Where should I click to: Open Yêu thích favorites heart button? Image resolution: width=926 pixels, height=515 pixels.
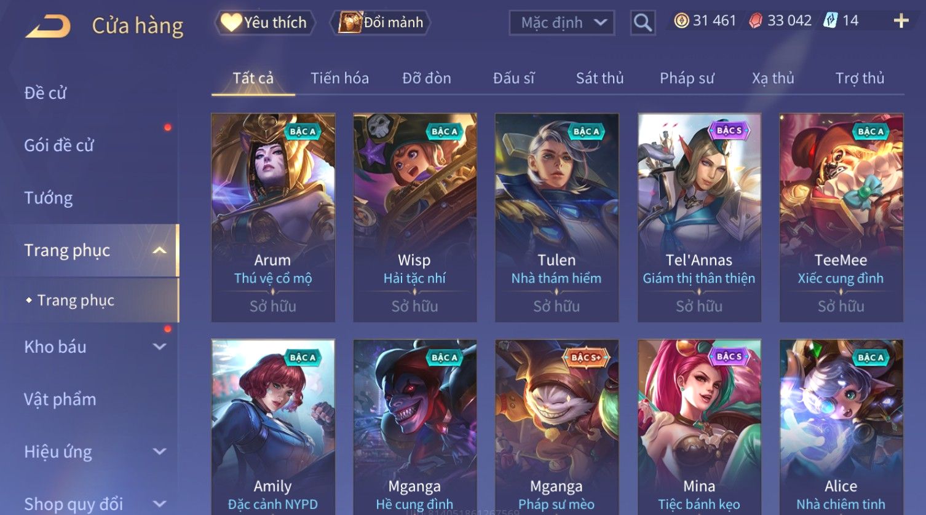coord(264,23)
